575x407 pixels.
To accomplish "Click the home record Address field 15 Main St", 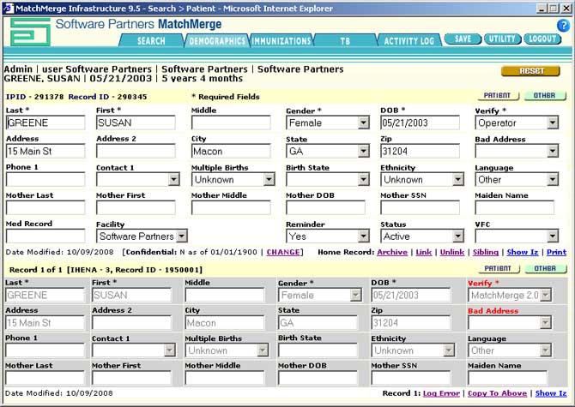I will pyautogui.click(x=45, y=151).
